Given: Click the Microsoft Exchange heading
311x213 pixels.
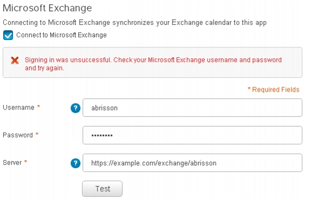Looking at the screenshot, I should [x=47, y=8].
